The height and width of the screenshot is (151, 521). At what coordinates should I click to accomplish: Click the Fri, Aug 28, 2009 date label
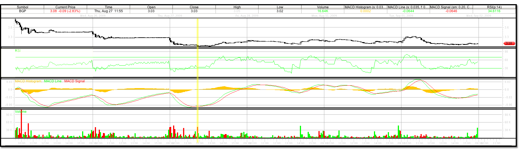click(x=247, y=16)
